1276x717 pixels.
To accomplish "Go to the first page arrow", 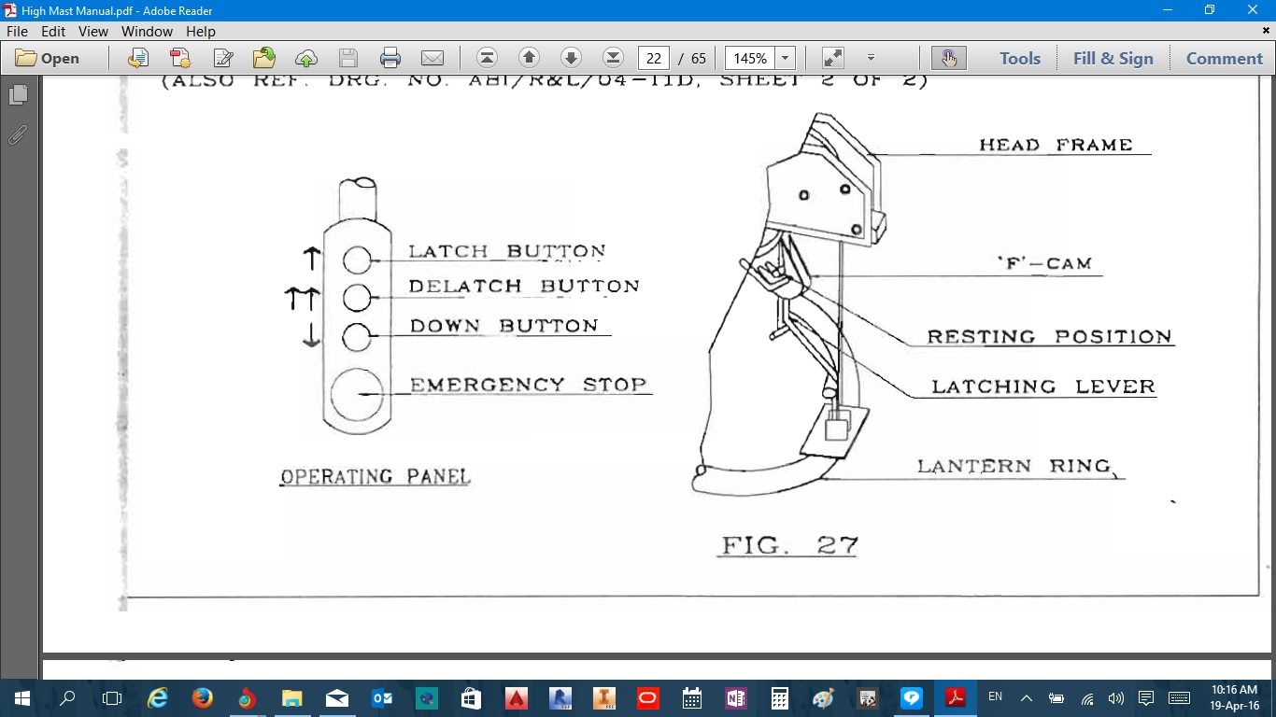I will 487,58.
